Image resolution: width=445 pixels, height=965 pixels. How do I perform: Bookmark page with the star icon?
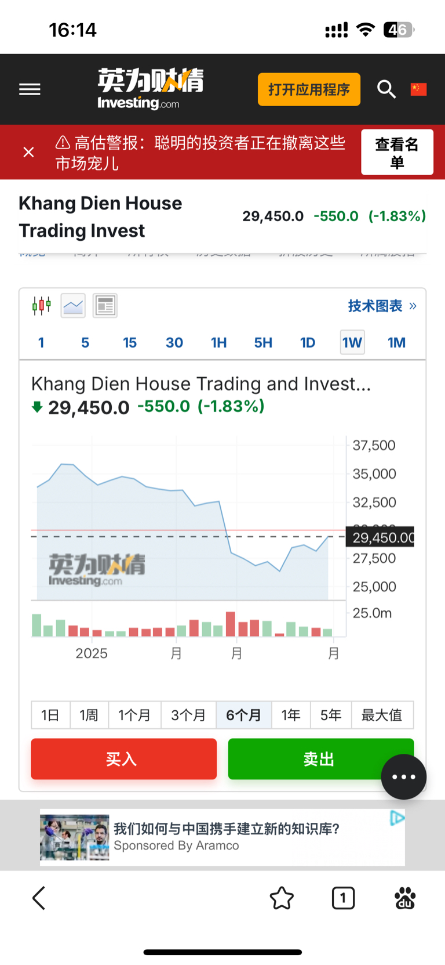pyautogui.click(x=282, y=898)
